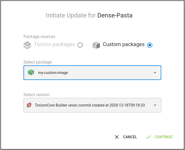This screenshot has width=185, height=150.
Task: Click the Package sources label
Action: pyautogui.click(x=39, y=37)
